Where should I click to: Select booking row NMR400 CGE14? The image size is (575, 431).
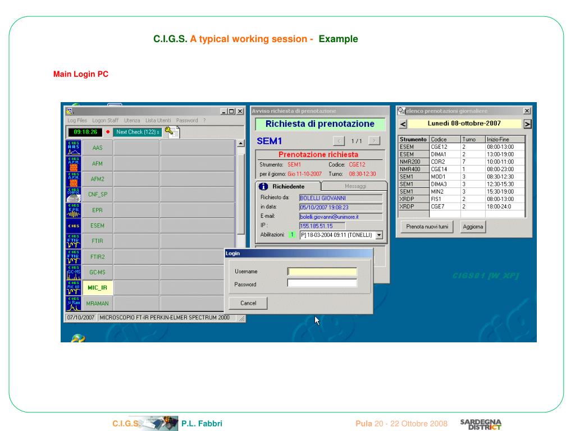[x=462, y=169]
